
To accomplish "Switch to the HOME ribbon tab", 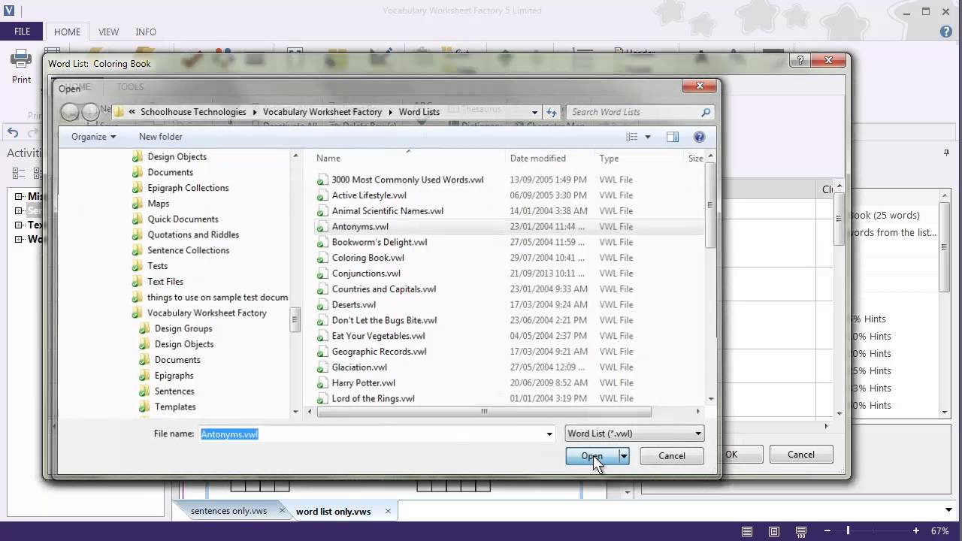I will pos(67,32).
